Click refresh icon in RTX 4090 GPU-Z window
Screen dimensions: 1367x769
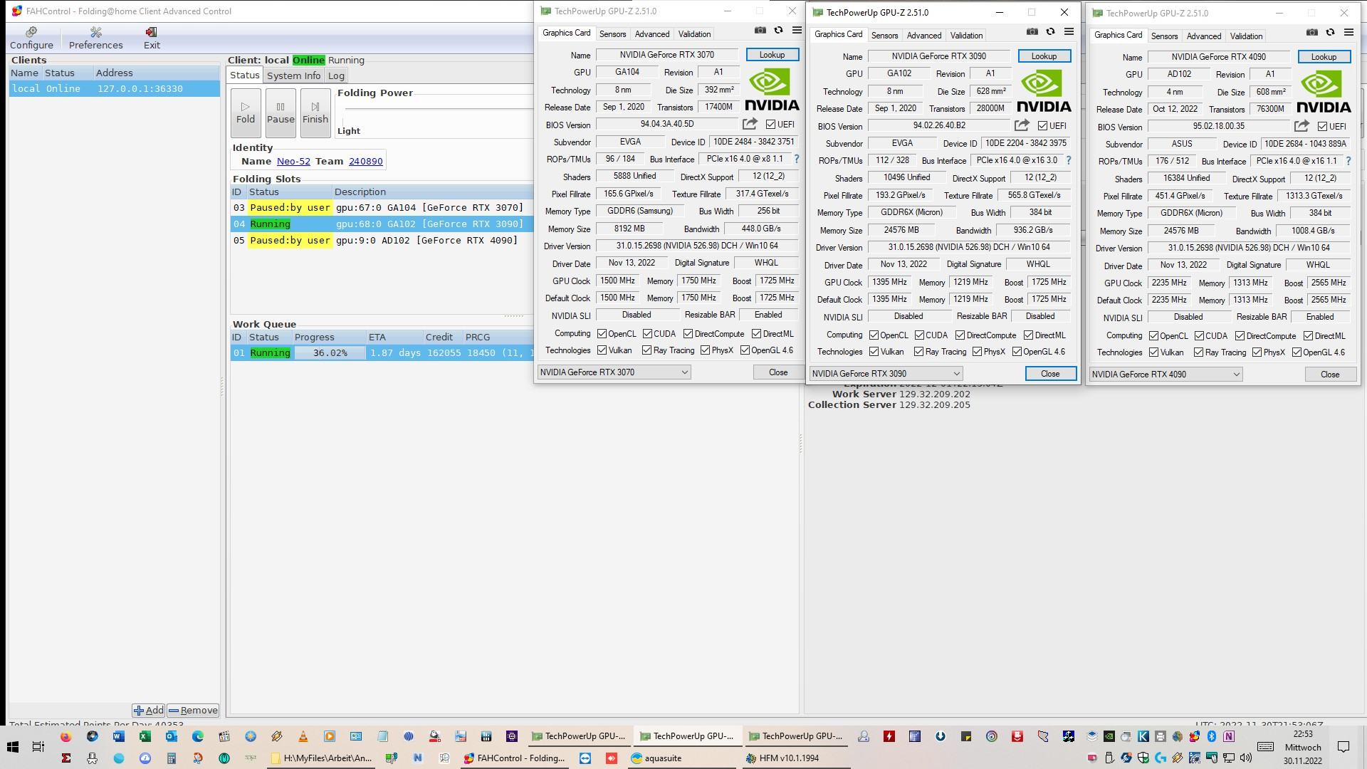1331,33
